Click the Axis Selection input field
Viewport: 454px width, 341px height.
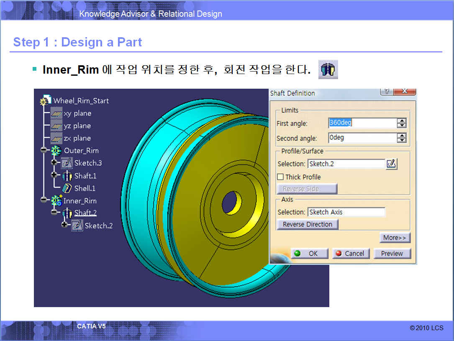346,212
